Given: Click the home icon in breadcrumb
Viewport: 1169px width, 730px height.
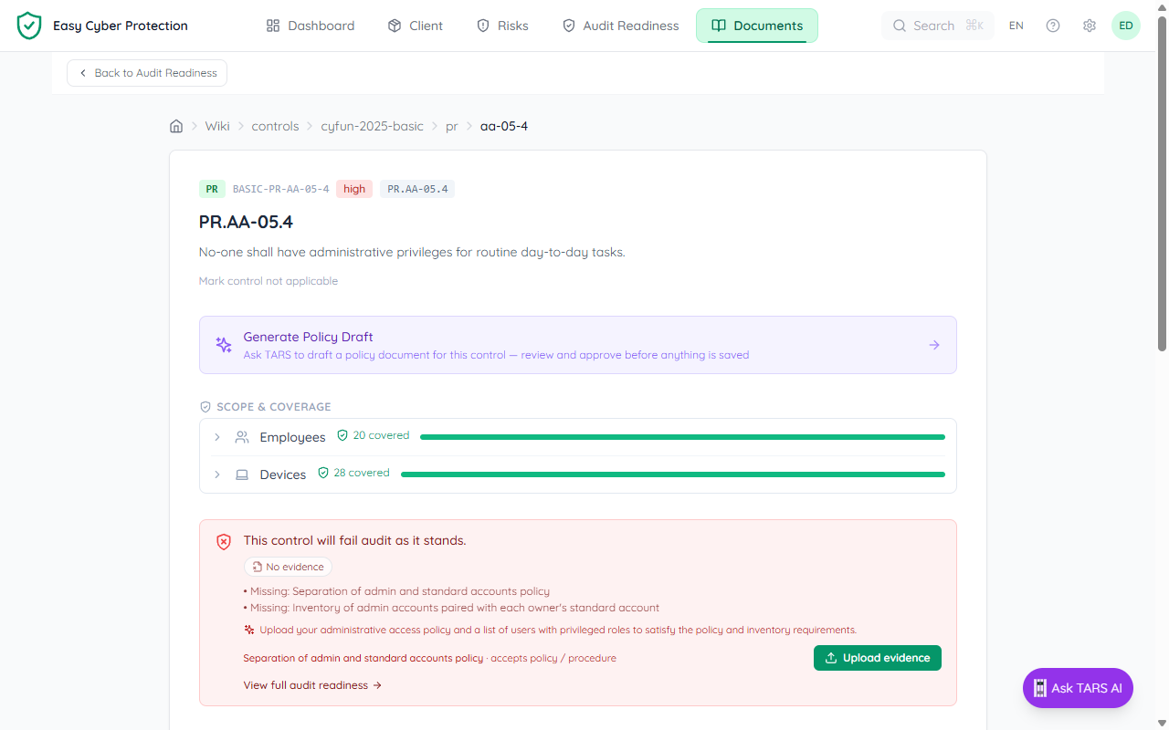Looking at the screenshot, I should 176,126.
